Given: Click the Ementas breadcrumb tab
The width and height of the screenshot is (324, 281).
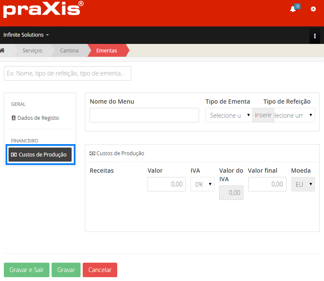Looking at the screenshot, I should pos(107,50).
